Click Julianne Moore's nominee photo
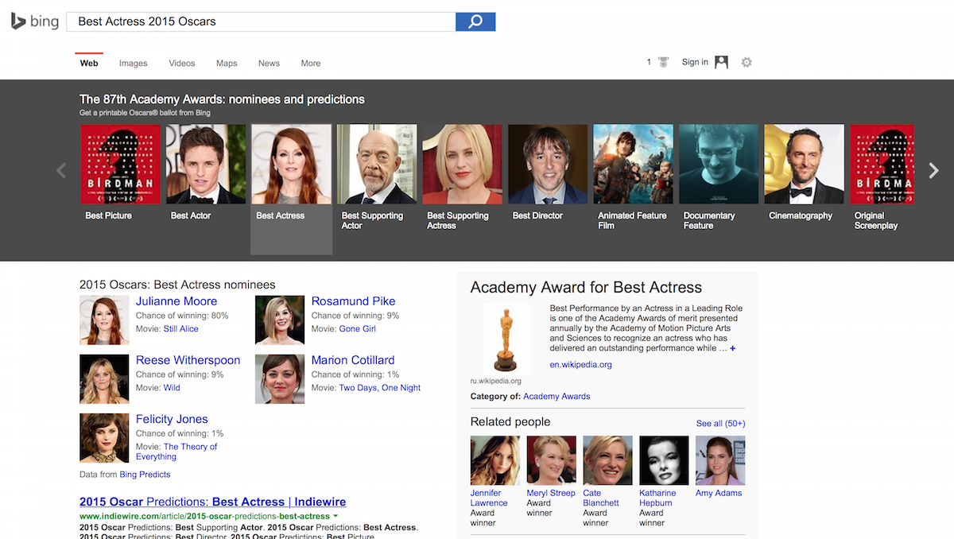The image size is (954, 539). [104, 320]
